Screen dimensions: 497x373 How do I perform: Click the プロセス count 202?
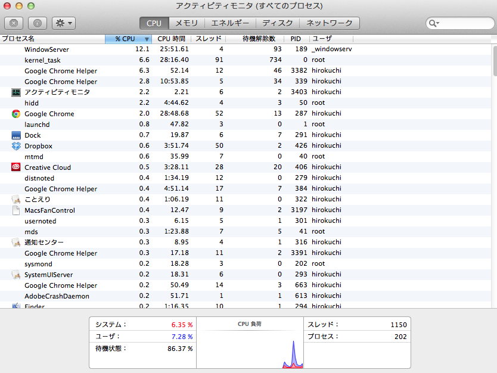click(400, 337)
